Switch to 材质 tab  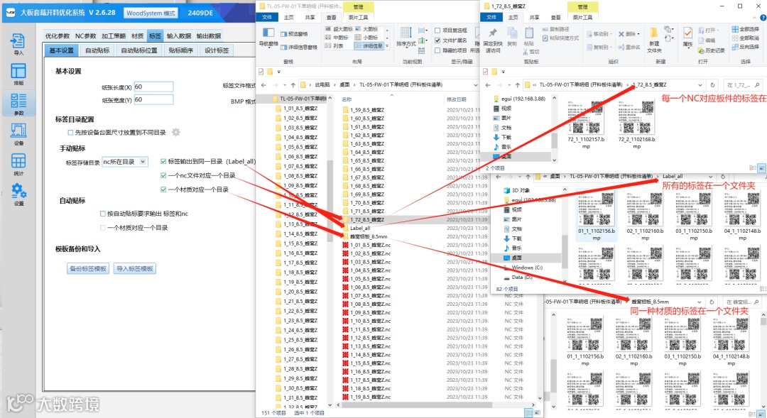(x=138, y=35)
